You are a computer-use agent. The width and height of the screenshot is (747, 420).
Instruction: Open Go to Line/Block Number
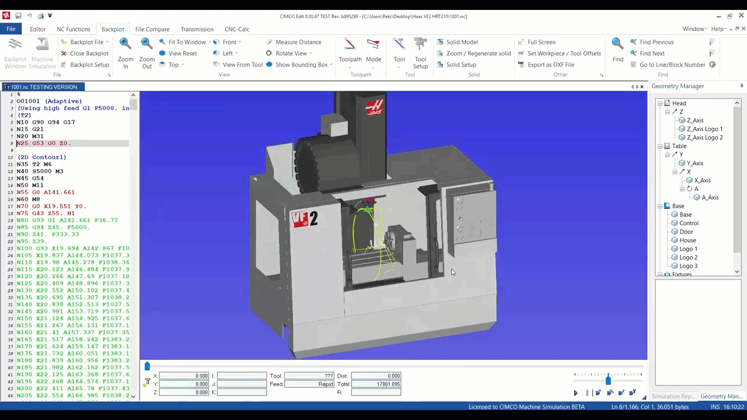point(668,65)
